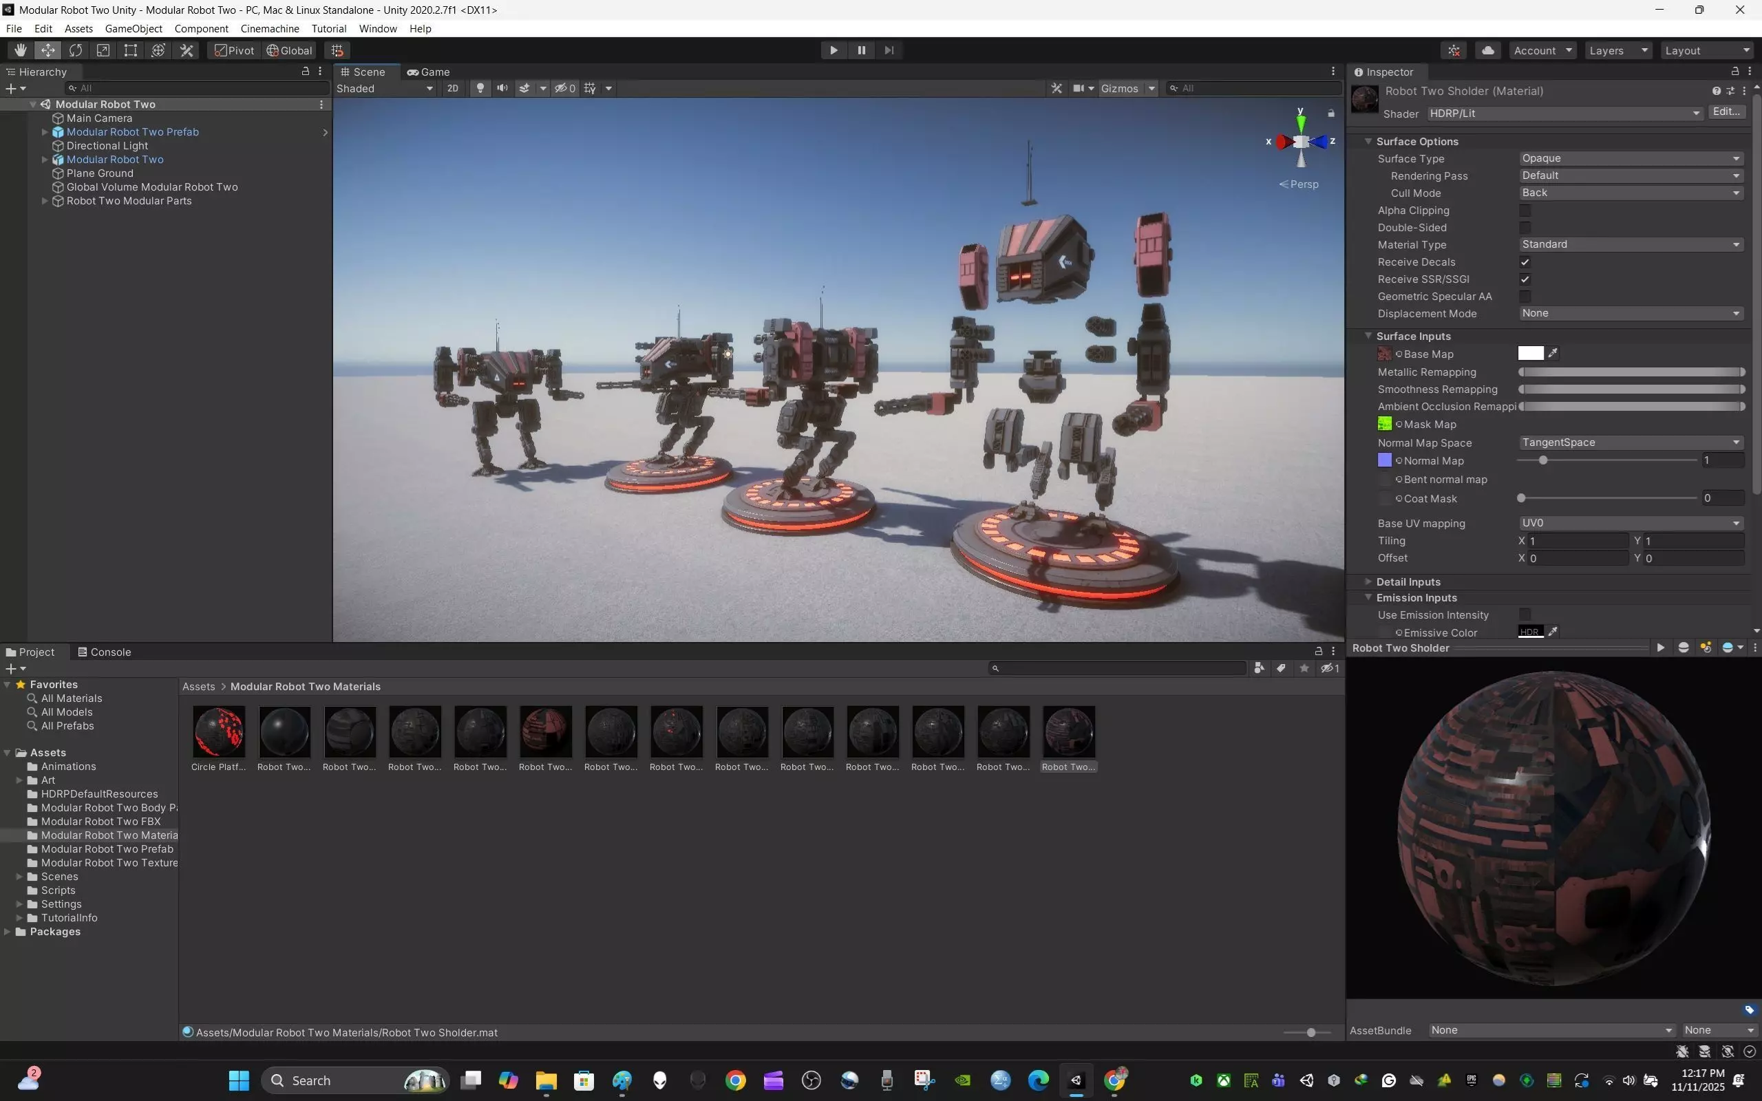Uncheck Receive Decals
The width and height of the screenshot is (1762, 1101).
[1525, 262]
